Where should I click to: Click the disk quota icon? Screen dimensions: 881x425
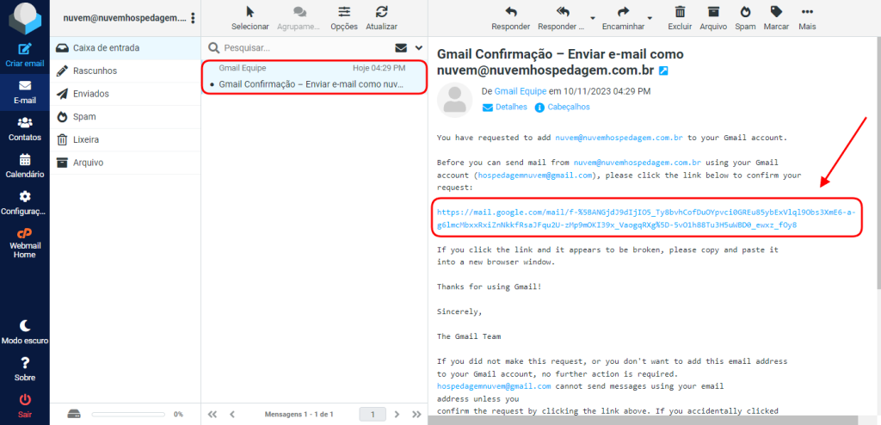[74, 415]
